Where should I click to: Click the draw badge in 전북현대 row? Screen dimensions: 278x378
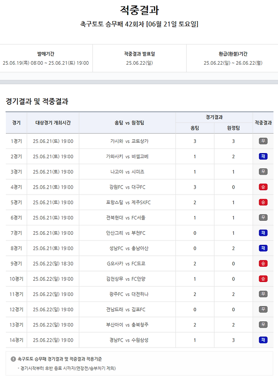click(x=263, y=217)
